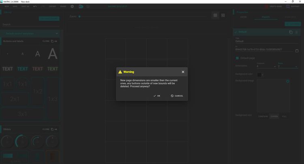This screenshot has width=304, height=164.
Task: Open the Columns dimension dropdown
Action: tap(266, 66)
